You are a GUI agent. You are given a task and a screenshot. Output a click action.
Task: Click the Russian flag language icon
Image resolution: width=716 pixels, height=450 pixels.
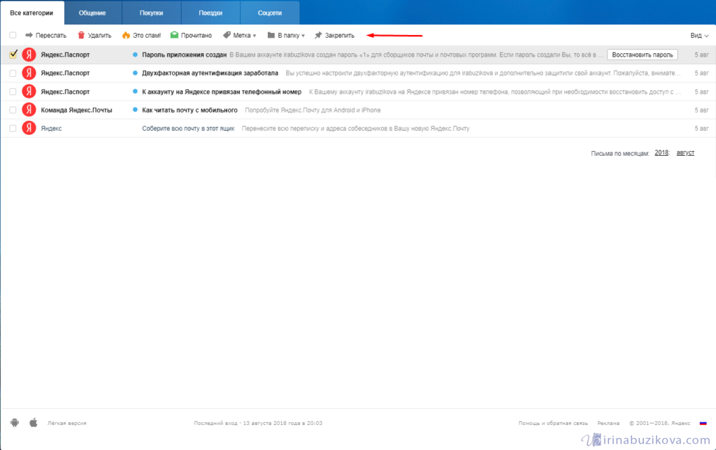tap(703, 423)
